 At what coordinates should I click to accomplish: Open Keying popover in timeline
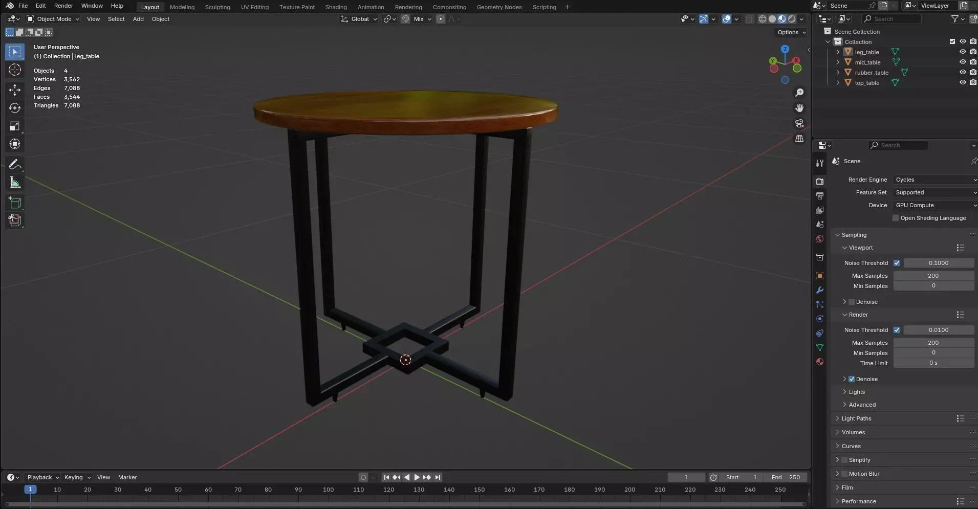tap(77, 477)
